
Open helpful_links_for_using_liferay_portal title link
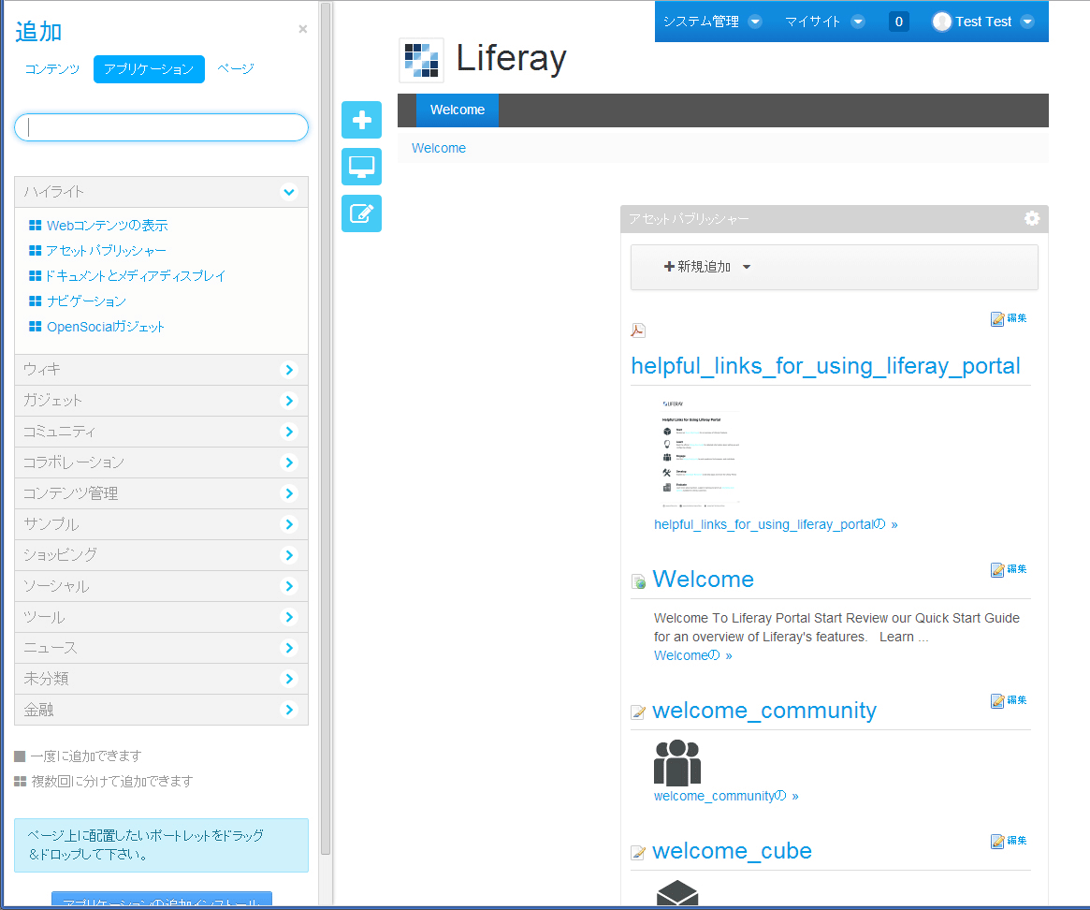coord(825,366)
